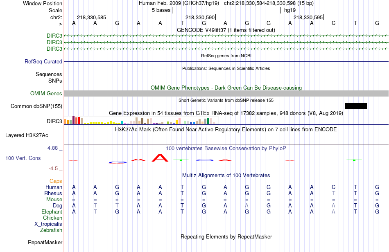This screenshot has width=389, height=252.
Task: Click the gray OMIM Genes bar
Action: 226,93
